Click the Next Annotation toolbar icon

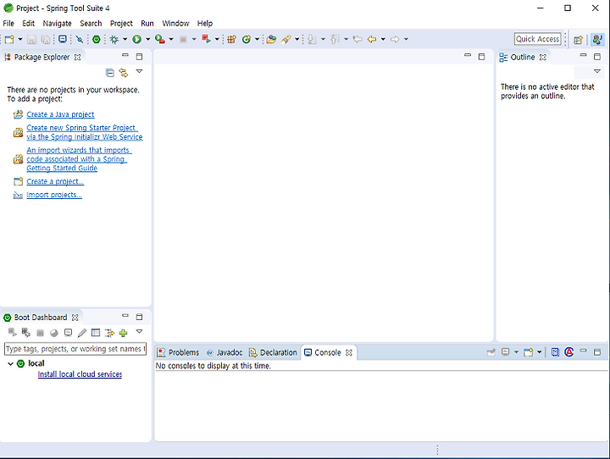click(312, 39)
